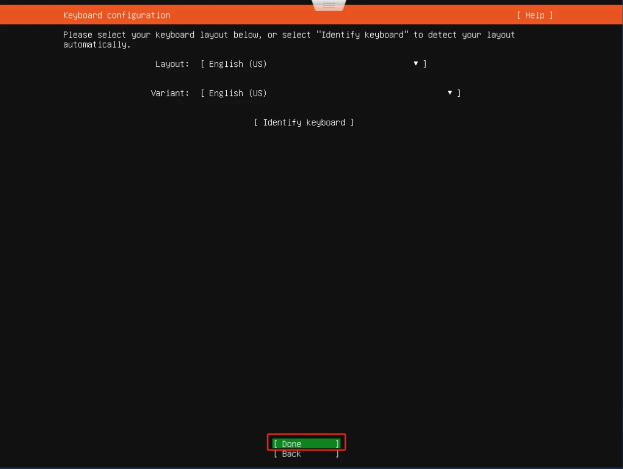Viewport: 623px width, 469px height.
Task: Click the pull-down handle at top center
Action: (x=329, y=5)
